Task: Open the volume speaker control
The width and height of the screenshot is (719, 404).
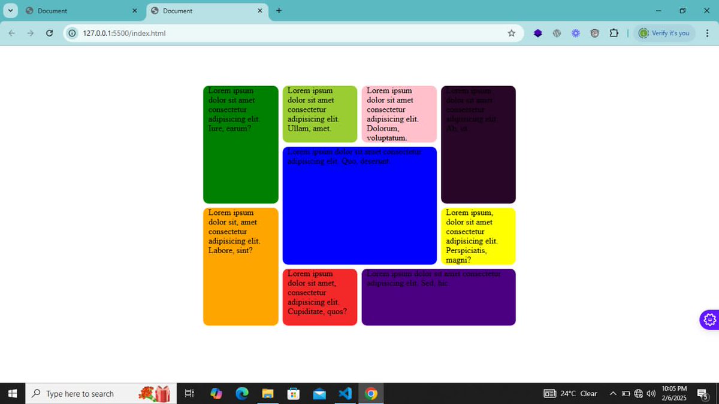Action: [x=651, y=393]
